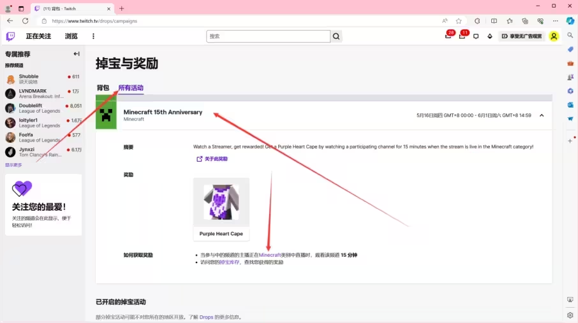Screen dimensions: 578x323
Task: Open the Twitch home logo
Action: tap(10, 36)
